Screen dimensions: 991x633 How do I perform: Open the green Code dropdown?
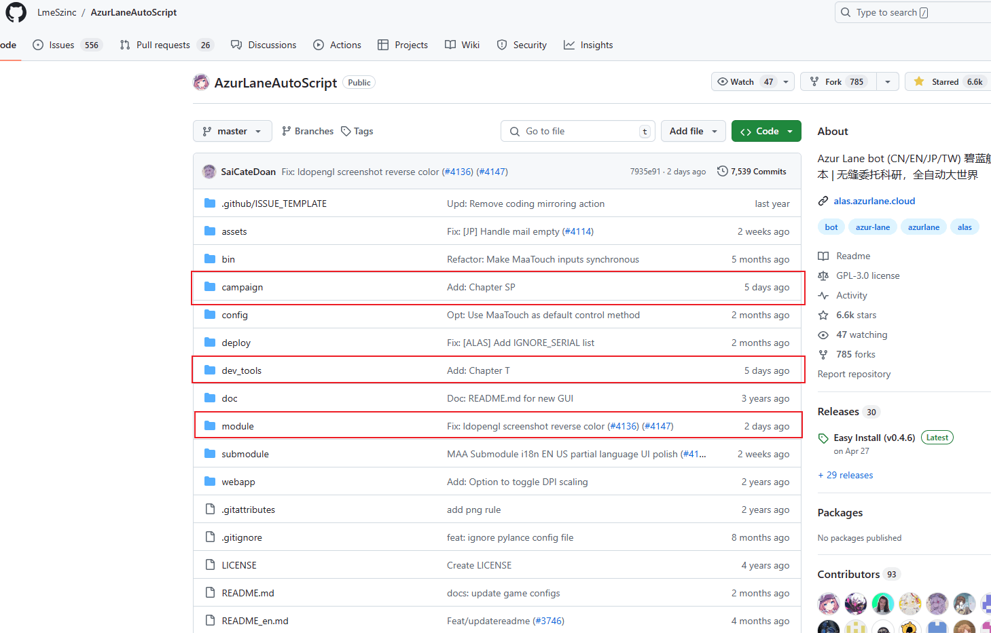tap(766, 131)
